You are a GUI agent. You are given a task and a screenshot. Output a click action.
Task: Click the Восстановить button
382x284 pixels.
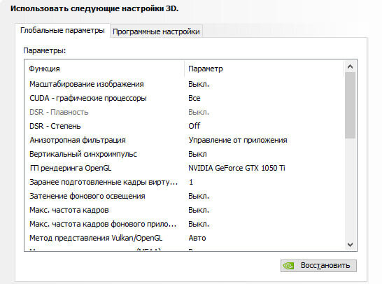(318, 266)
